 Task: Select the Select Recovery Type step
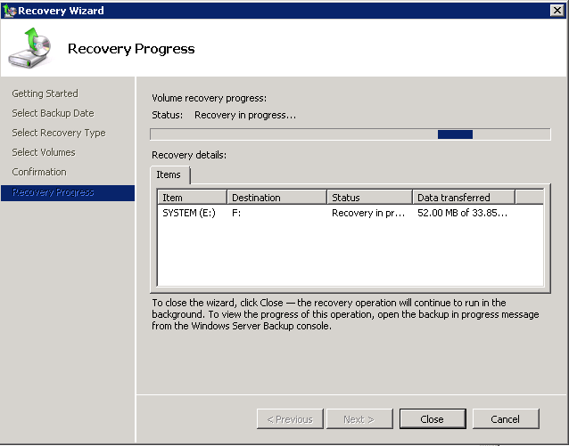[x=59, y=133]
